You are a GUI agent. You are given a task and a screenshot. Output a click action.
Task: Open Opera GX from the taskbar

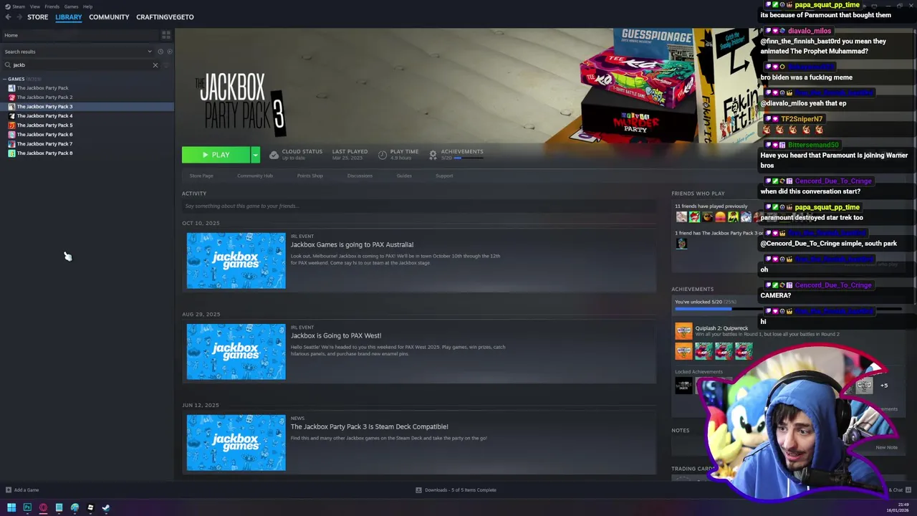coord(43,508)
